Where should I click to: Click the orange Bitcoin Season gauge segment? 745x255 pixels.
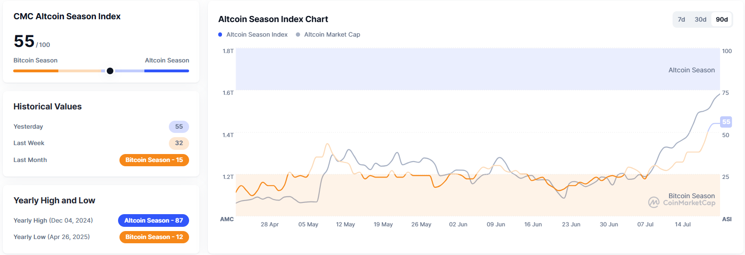pos(36,71)
